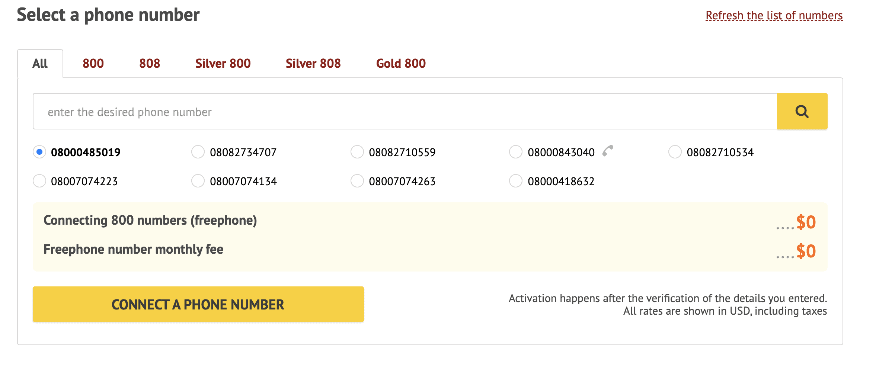Viewport: 876px width, 366px height.
Task: Open the 800 numbers tab
Action: [x=93, y=64]
